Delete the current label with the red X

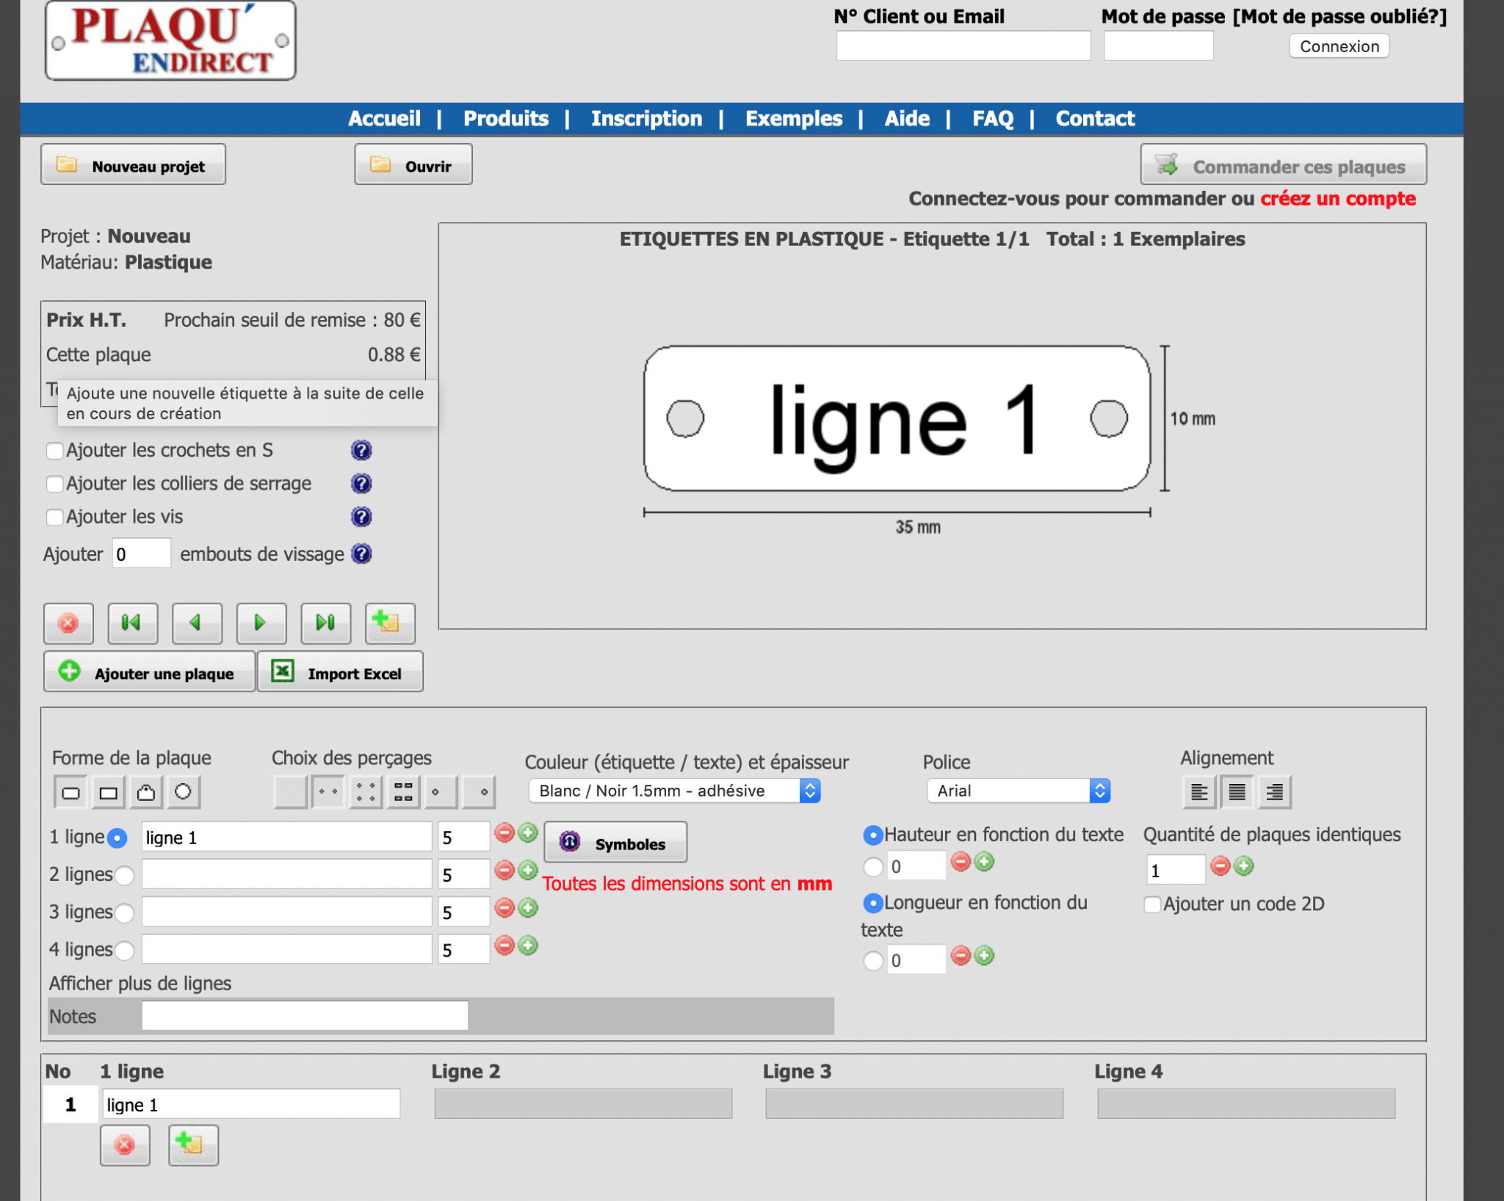68,623
